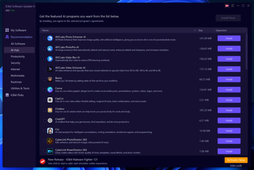Screen dimensions: 254x170
Task: Click the IObit Picks store icon
Action: pos(7,95)
